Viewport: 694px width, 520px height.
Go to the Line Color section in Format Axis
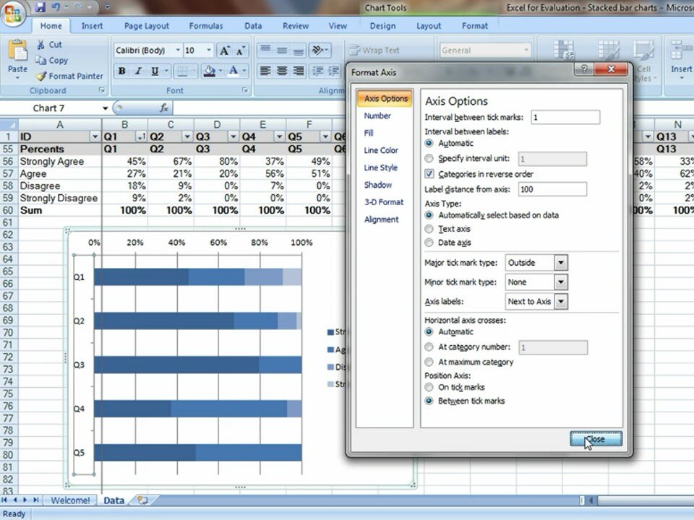pos(381,150)
